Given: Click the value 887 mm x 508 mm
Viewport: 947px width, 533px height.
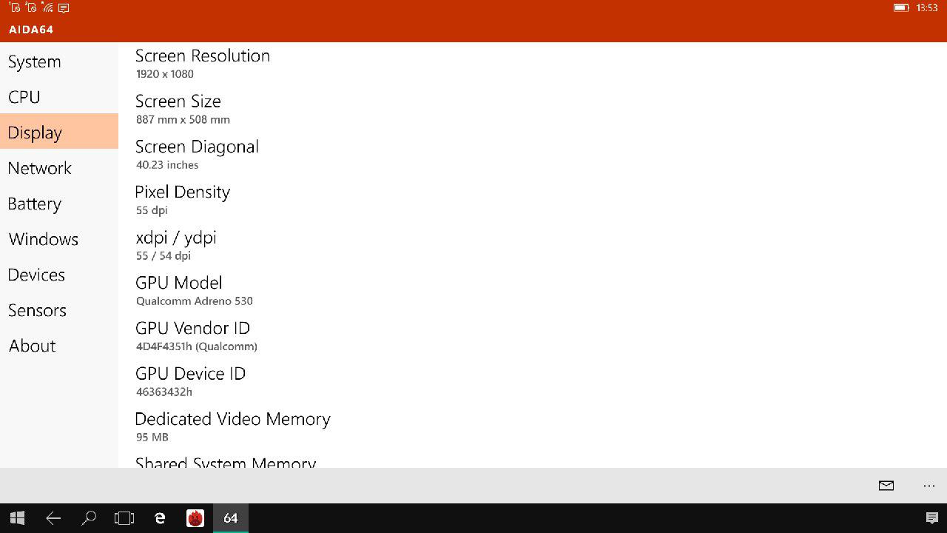Looking at the screenshot, I should pyautogui.click(x=183, y=119).
